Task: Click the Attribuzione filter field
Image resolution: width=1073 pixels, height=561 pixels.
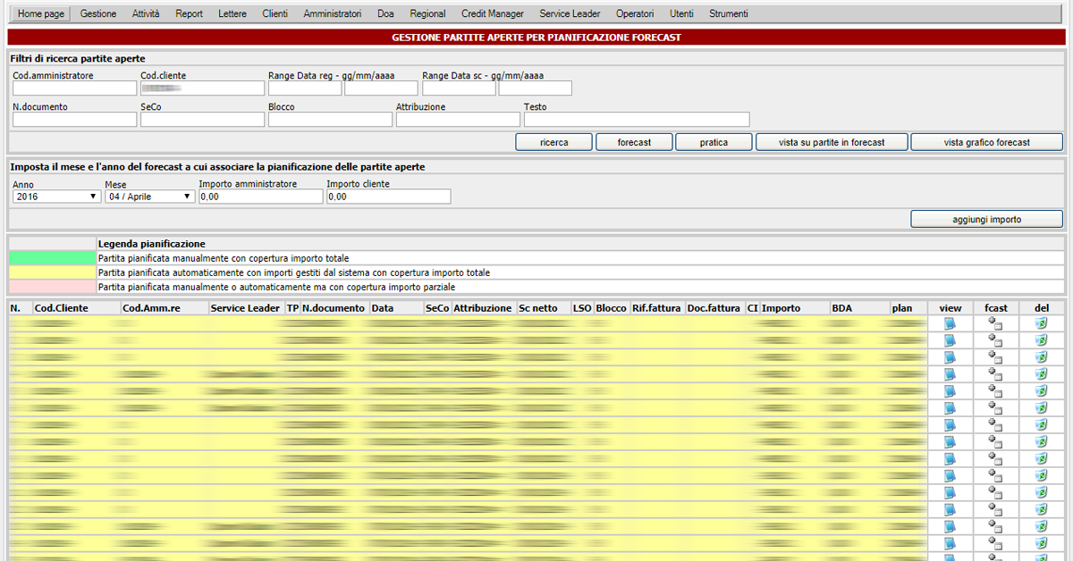Action: [x=458, y=120]
